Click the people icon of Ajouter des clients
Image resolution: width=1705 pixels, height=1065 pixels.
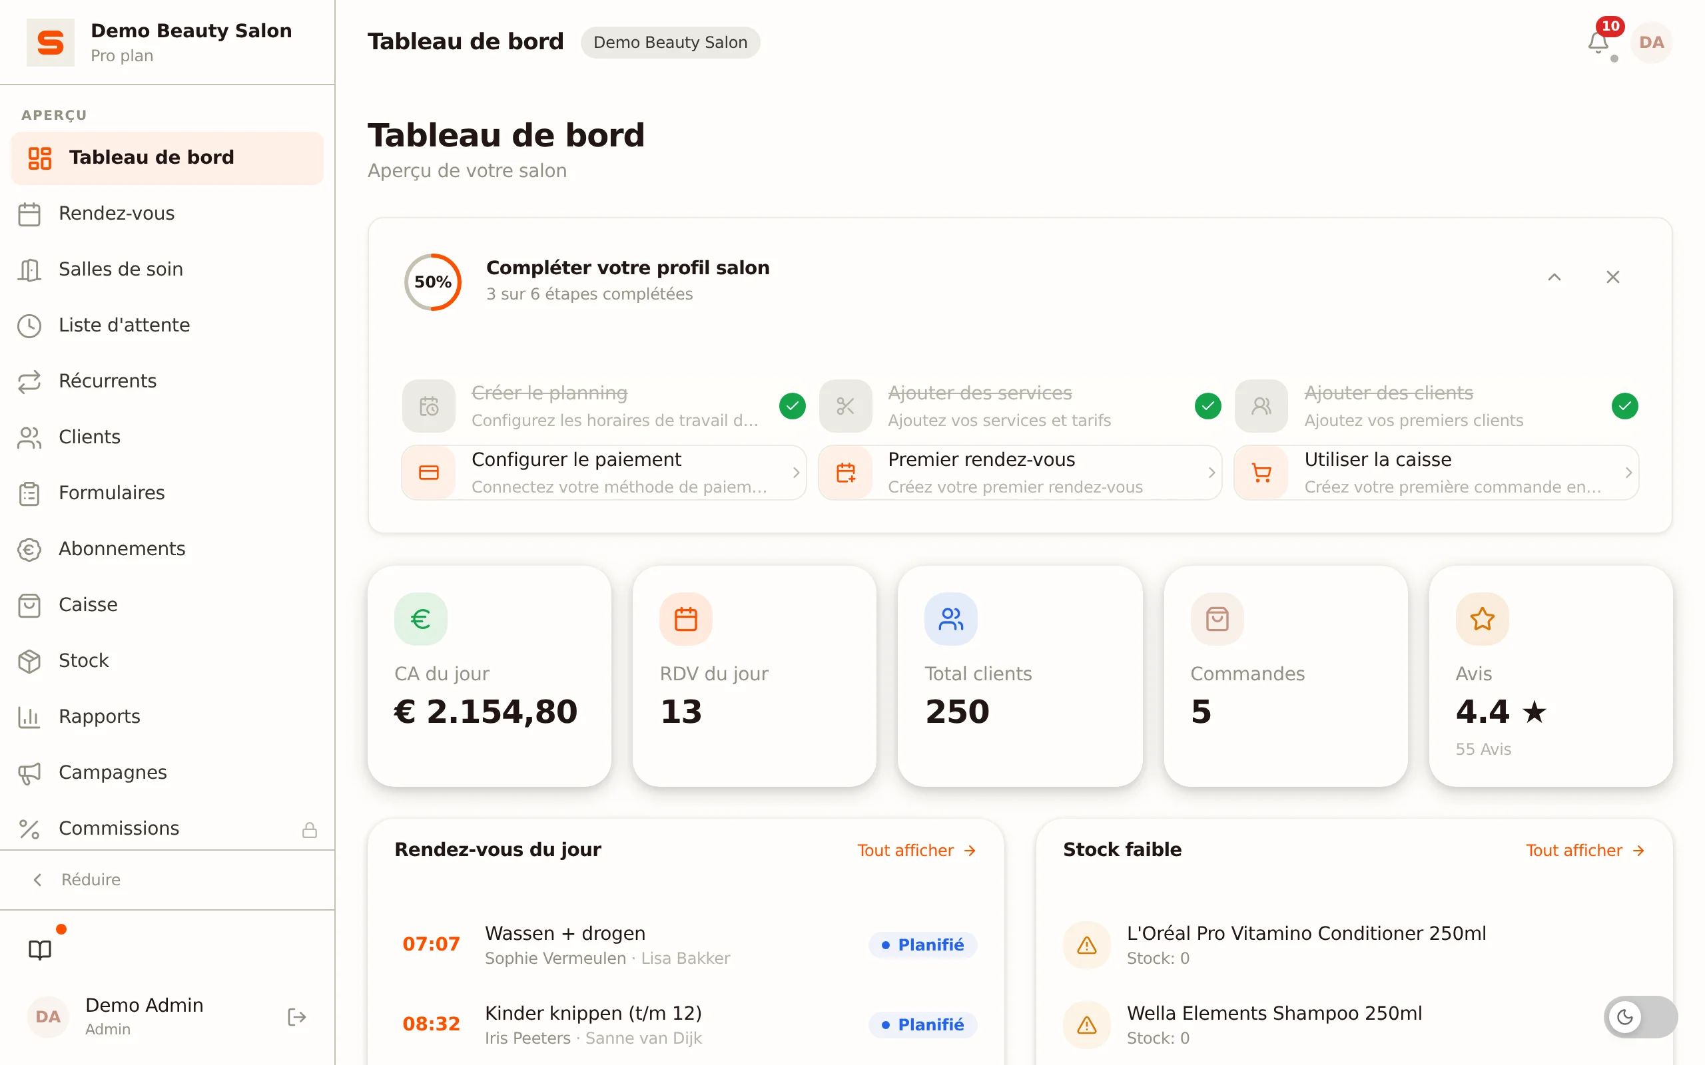[1261, 406]
